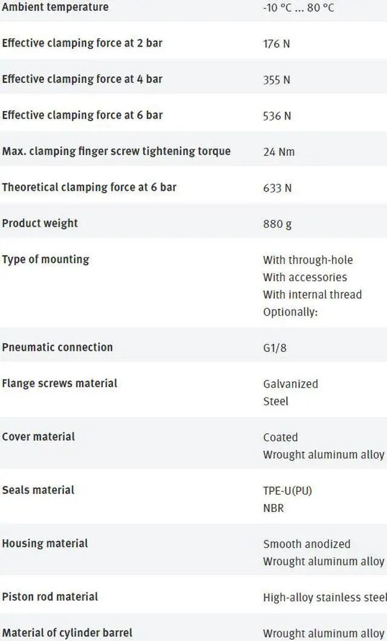Click the Housing material label
The height and width of the screenshot is (641, 387).
click(45, 543)
